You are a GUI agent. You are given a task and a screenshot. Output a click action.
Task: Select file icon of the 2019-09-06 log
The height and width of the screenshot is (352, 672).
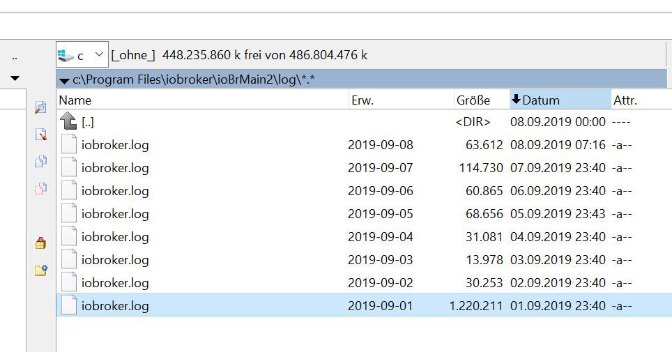point(68,190)
